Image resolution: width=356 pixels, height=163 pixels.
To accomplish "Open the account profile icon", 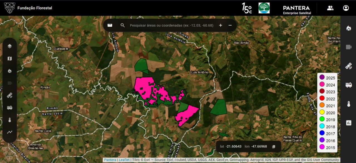I will point(346,8).
